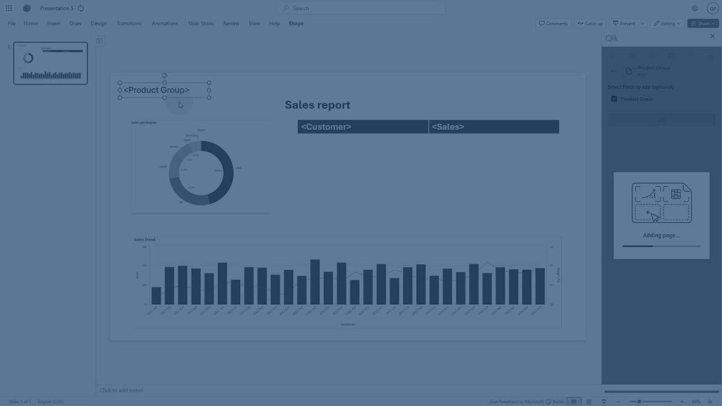Zoom in with the plus button
The height and width of the screenshot is (406, 722).
coord(682,401)
